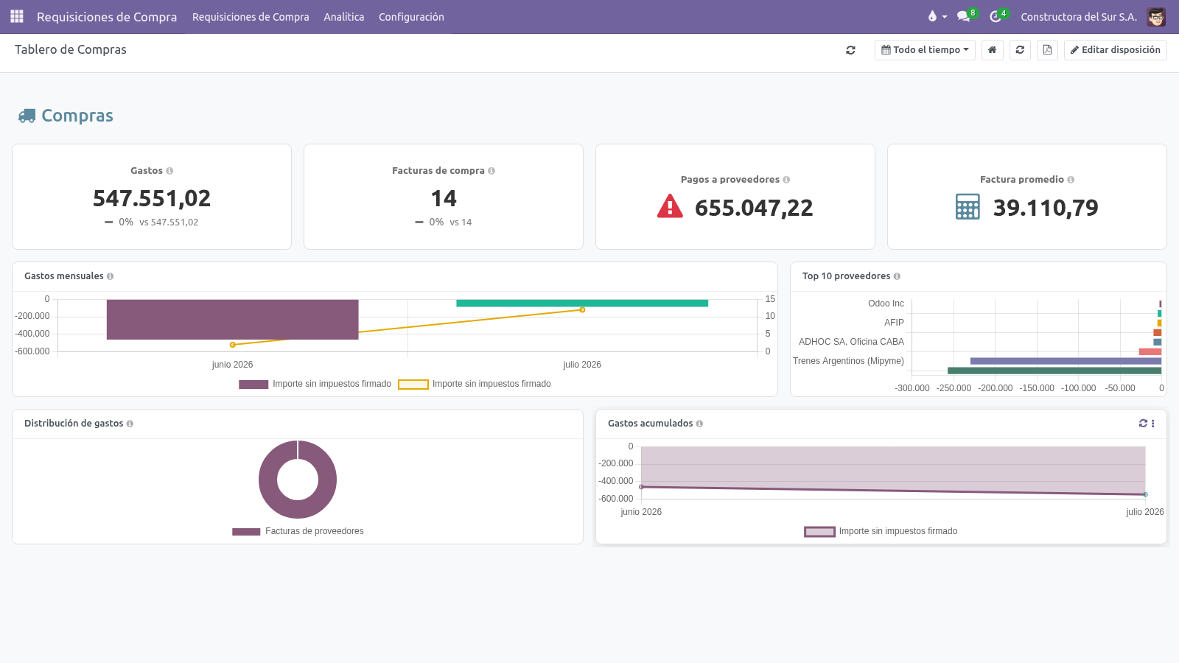Viewport: 1179px width, 663px height.
Task: Open the user avatar menu
Action: (1156, 16)
